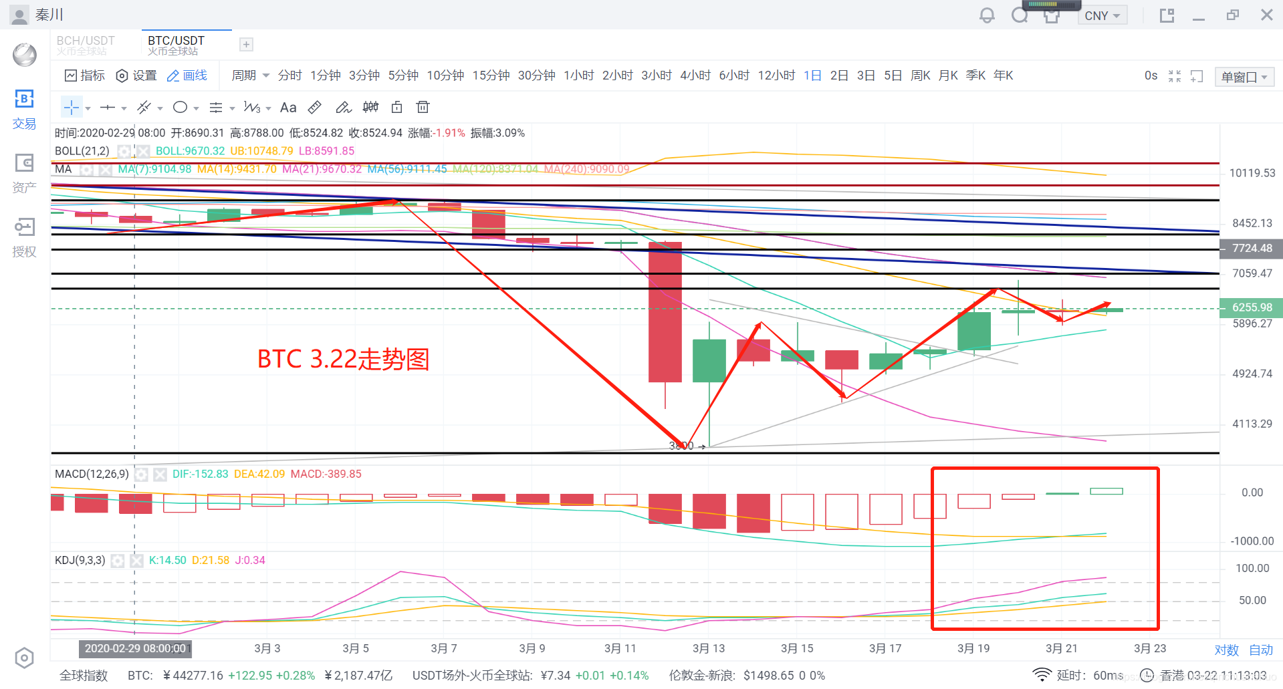
Task: Remove the KDJ indicator with its X
Action: tap(136, 561)
